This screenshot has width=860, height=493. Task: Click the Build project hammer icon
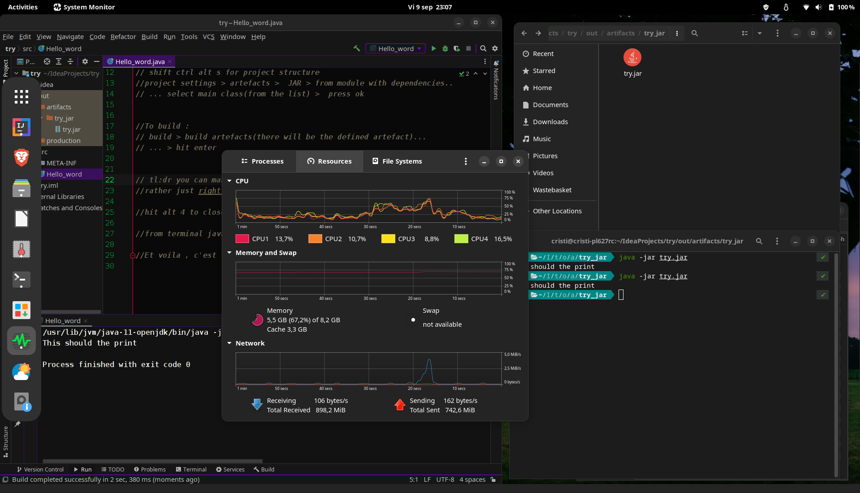pyautogui.click(x=357, y=48)
